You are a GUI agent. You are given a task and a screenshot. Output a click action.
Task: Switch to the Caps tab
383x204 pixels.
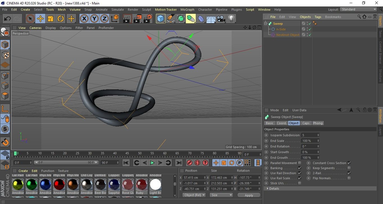pos(306,123)
